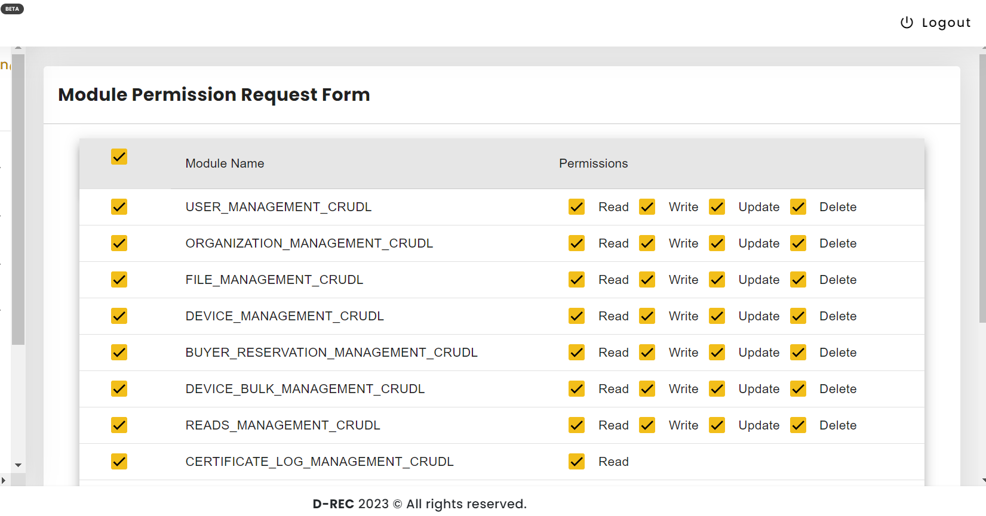Click FILE_MANAGEMENT_CRUDL module name
The image size is (986, 516).
coord(274,280)
